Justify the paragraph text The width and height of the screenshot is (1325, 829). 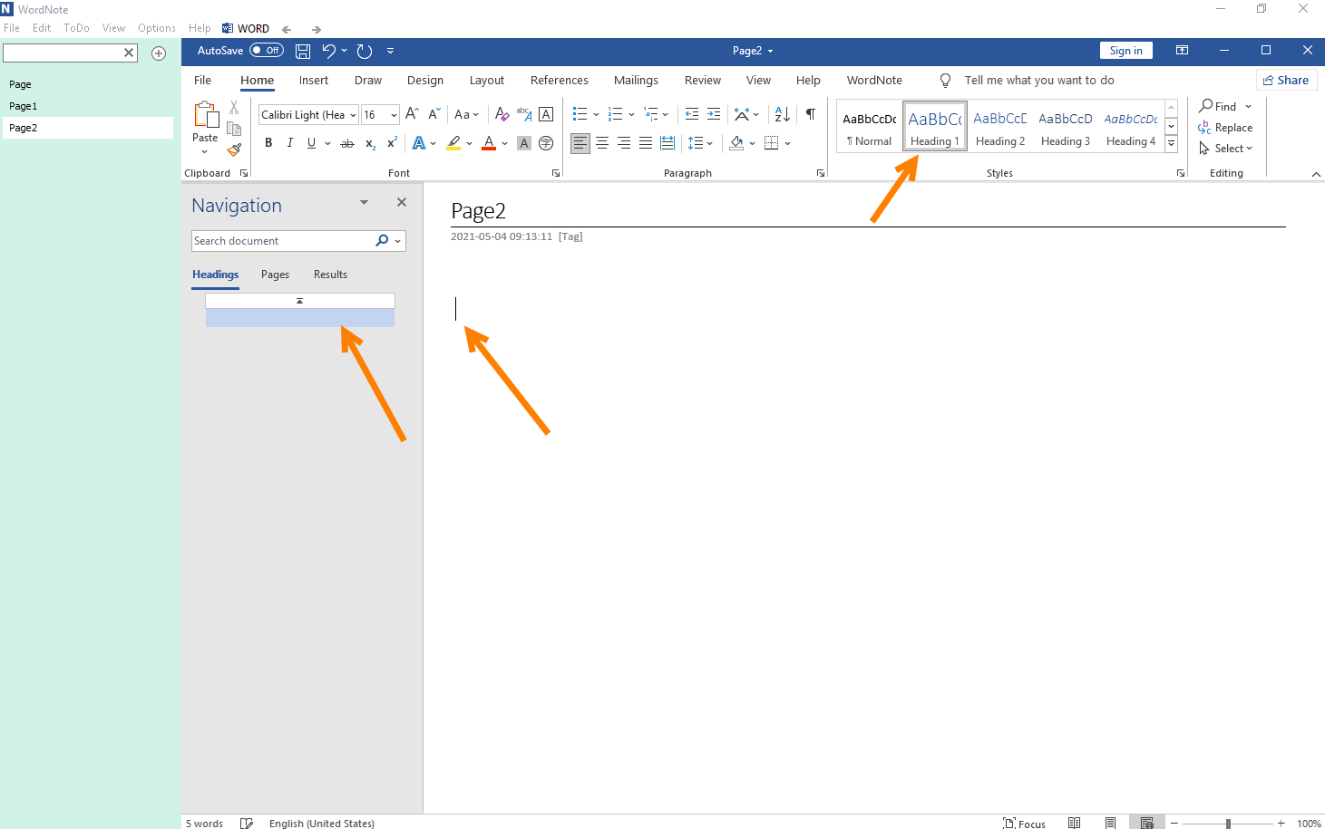pyautogui.click(x=646, y=143)
